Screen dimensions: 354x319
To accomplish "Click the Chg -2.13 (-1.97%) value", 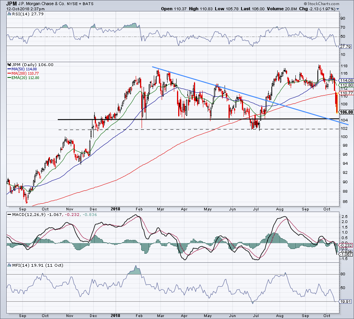I will [x=317, y=9].
